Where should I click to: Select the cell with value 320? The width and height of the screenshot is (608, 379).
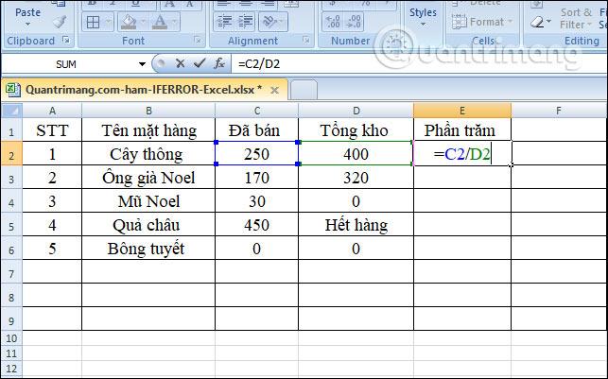tap(356, 178)
